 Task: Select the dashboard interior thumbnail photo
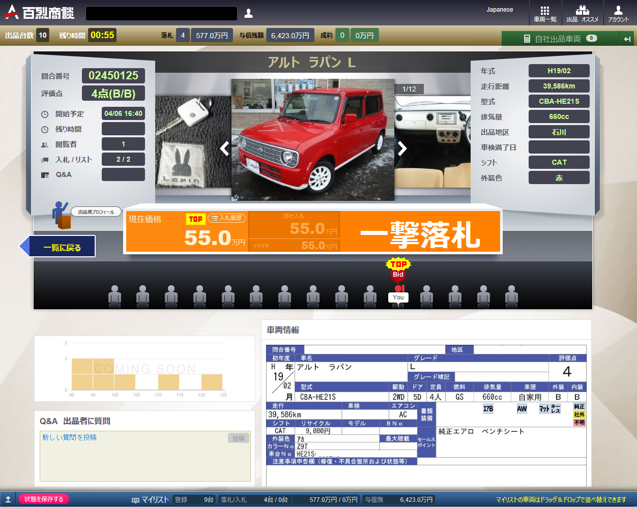[x=432, y=141]
